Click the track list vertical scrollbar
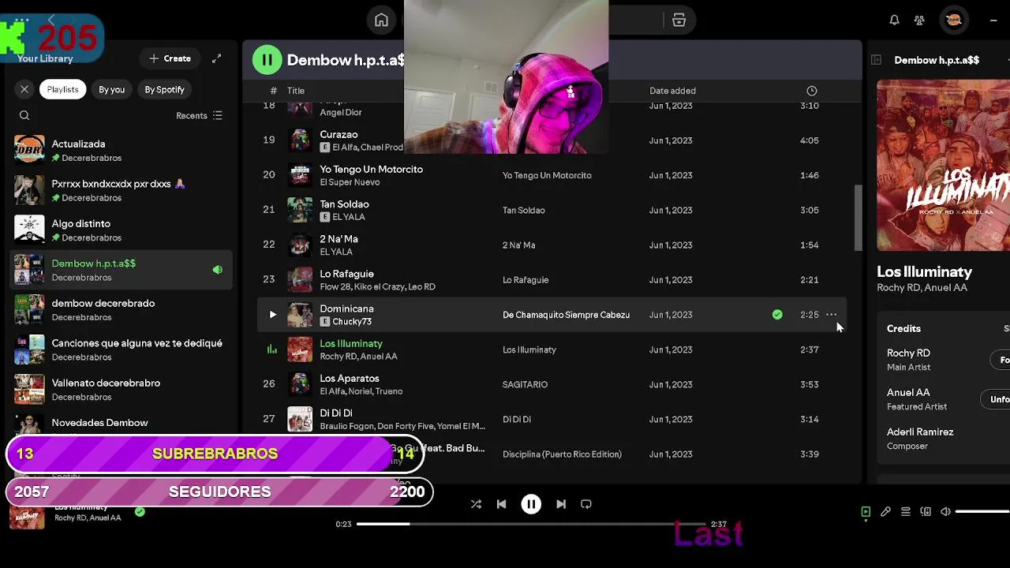 coord(858,219)
